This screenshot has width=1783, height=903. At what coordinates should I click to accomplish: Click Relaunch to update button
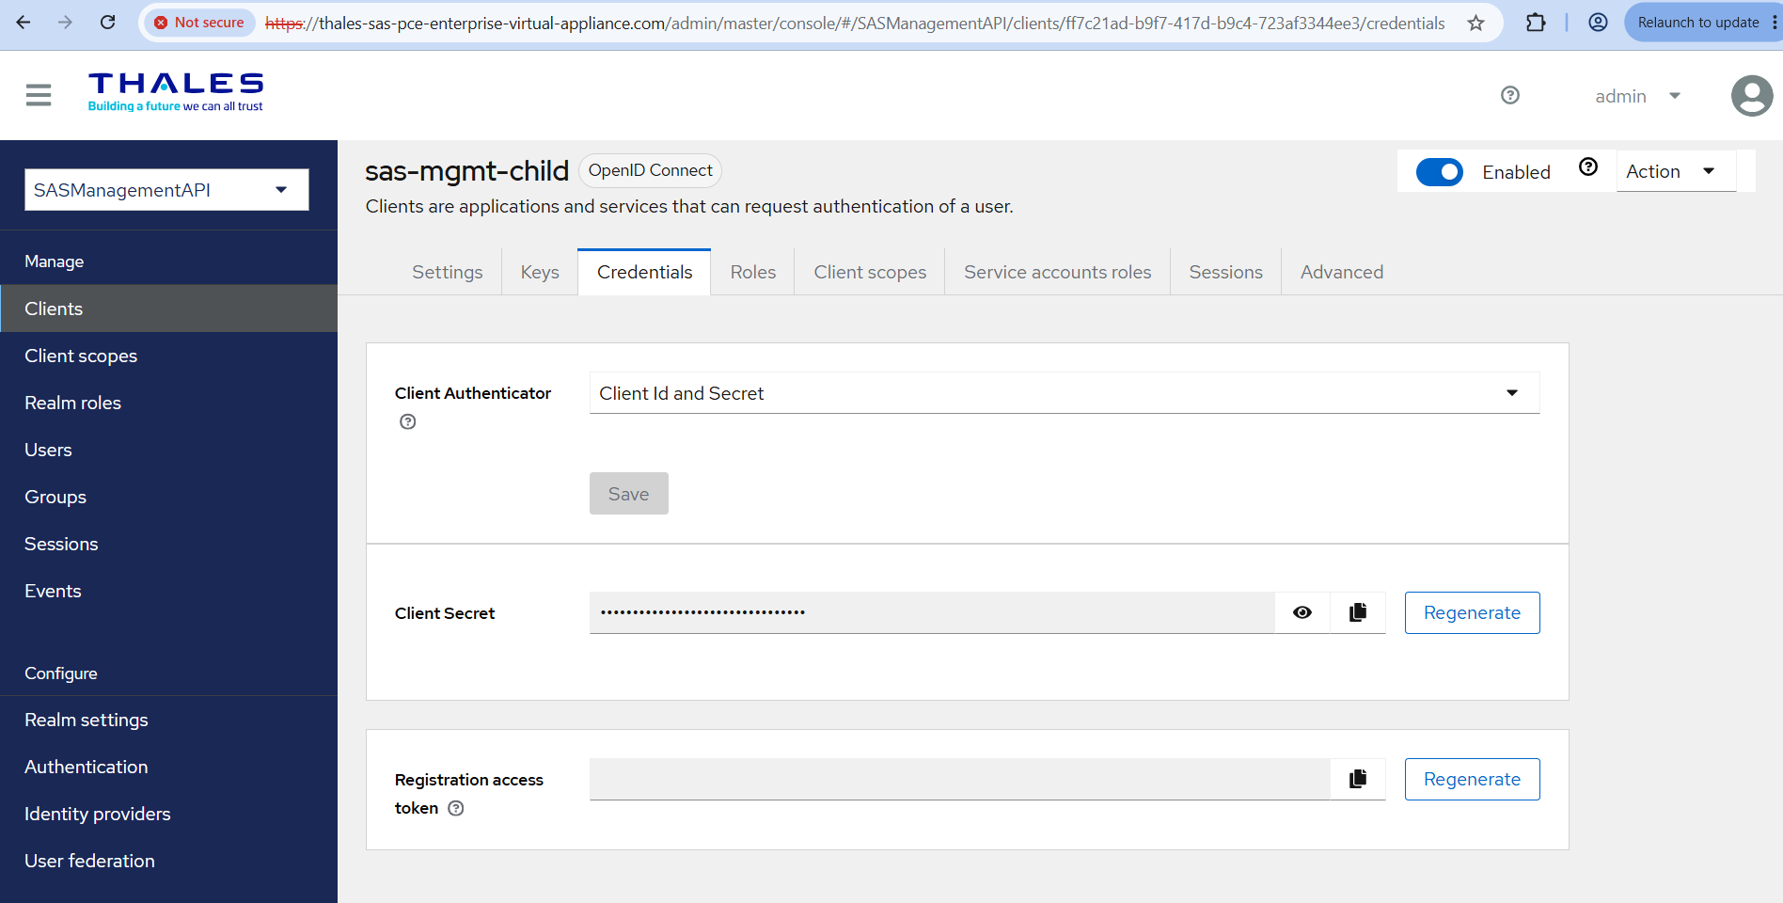point(1698,23)
